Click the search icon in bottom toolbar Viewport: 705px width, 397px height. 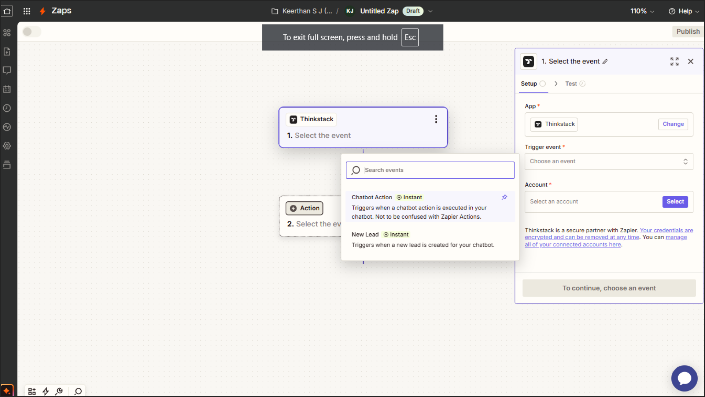78,391
